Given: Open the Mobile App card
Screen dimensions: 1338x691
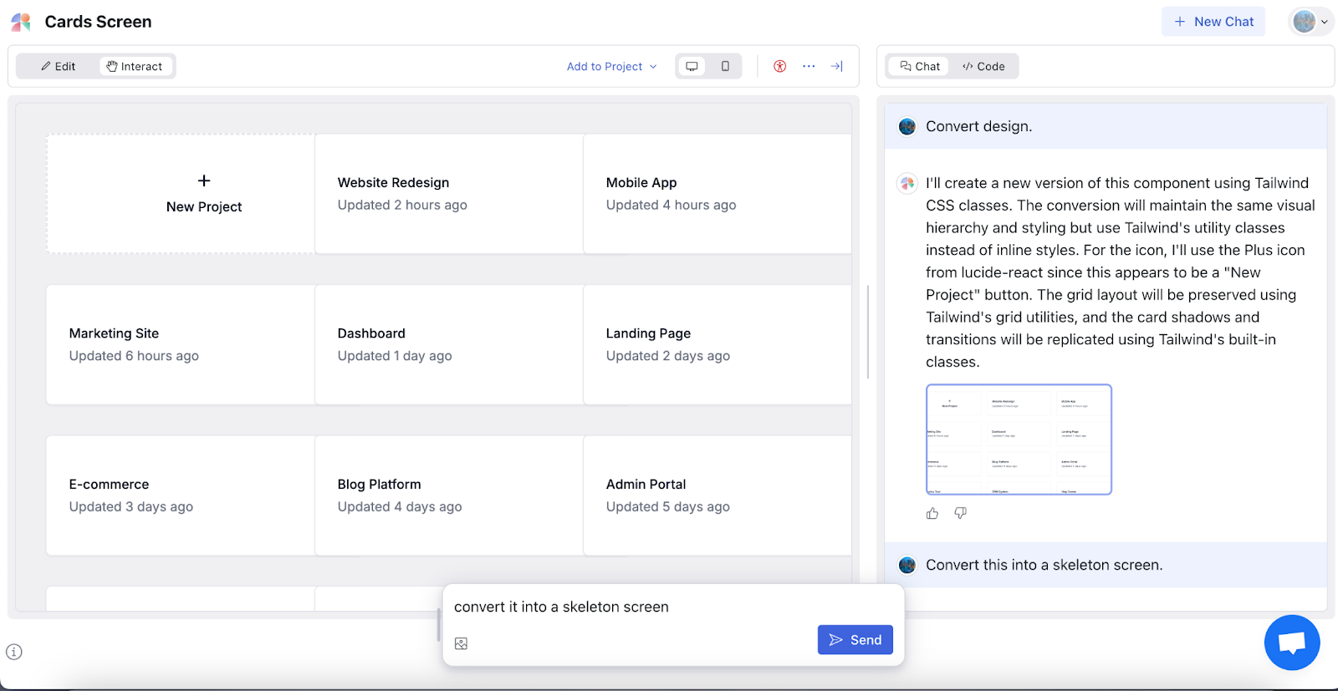Looking at the screenshot, I should (718, 194).
